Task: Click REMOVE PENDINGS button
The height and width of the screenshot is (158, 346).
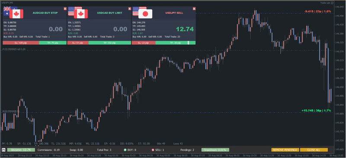Action: click(285, 150)
